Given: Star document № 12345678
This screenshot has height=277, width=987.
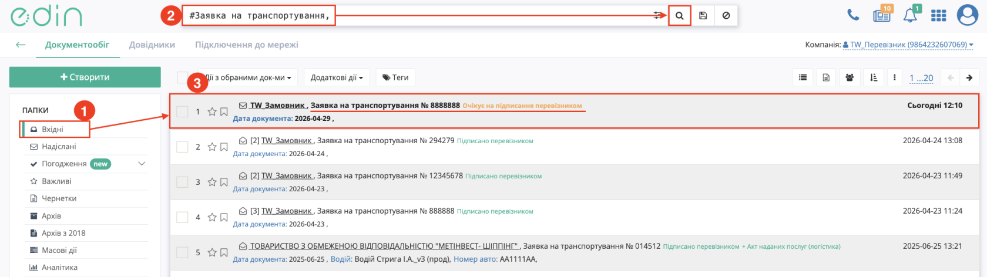Looking at the screenshot, I should 212,182.
